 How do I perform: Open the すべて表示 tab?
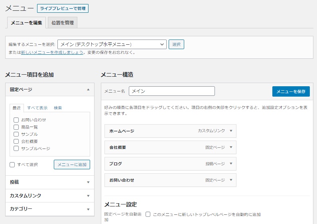[37, 108]
